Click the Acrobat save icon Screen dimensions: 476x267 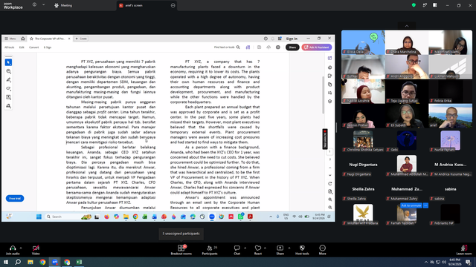259,47
